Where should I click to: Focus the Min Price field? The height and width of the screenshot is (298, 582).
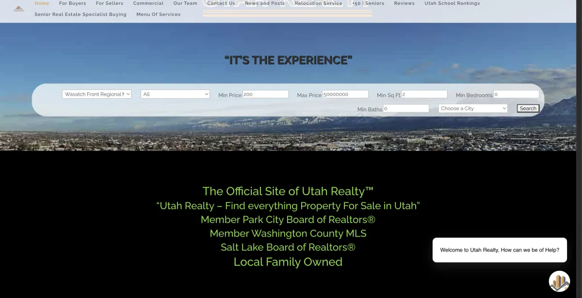click(x=265, y=94)
